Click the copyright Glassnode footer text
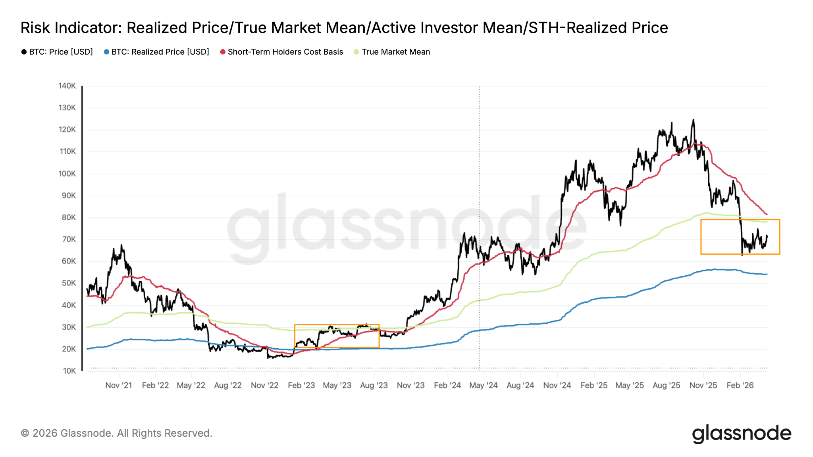The height and width of the screenshot is (457, 813). point(116,433)
